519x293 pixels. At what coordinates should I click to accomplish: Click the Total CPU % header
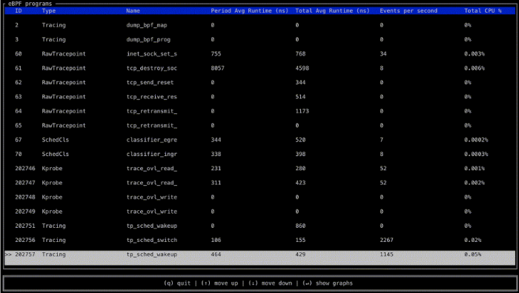[x=483, y=10]
